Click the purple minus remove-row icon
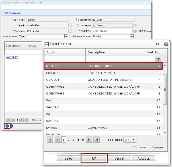Viewport: 172px width, 167px height. (x=12, y=126)
